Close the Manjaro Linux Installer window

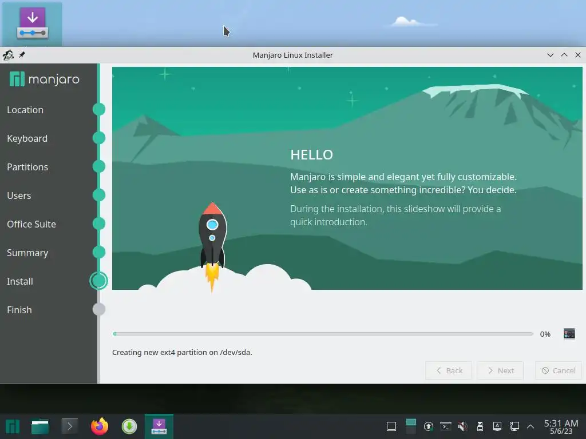click(x=578, y=55)
